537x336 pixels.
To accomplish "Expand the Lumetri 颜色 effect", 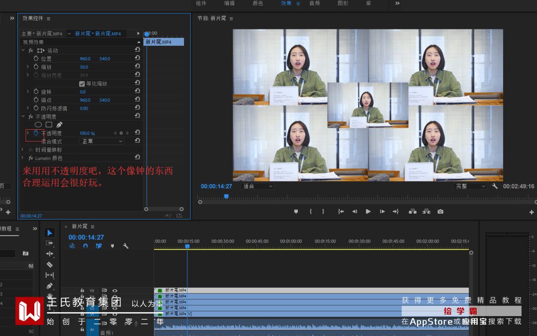I will (22, 158).
